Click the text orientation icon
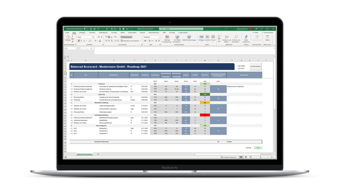This screenshot has height=191, width=340. click(x=116, y=37)
